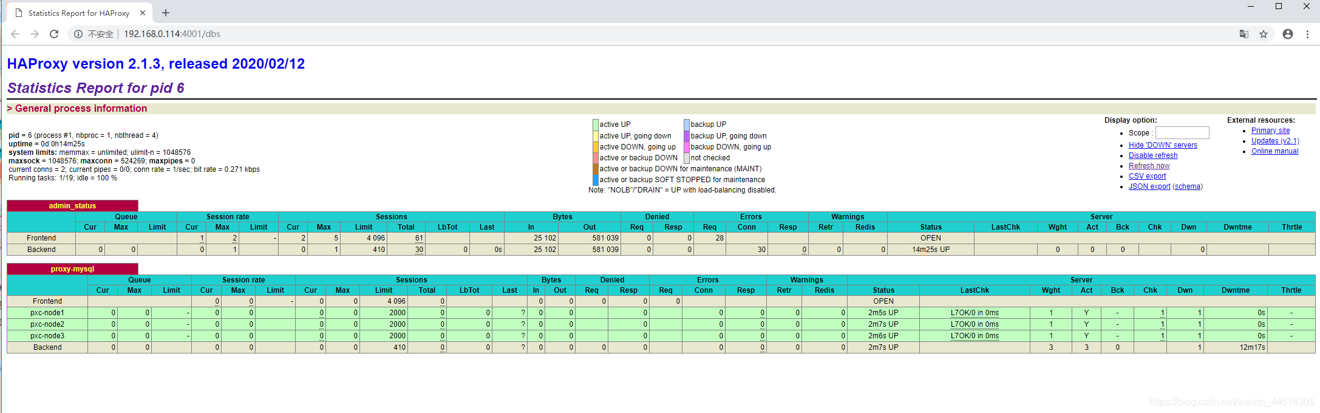
Task: Open a new browser tab
Action: coord(166,13)
